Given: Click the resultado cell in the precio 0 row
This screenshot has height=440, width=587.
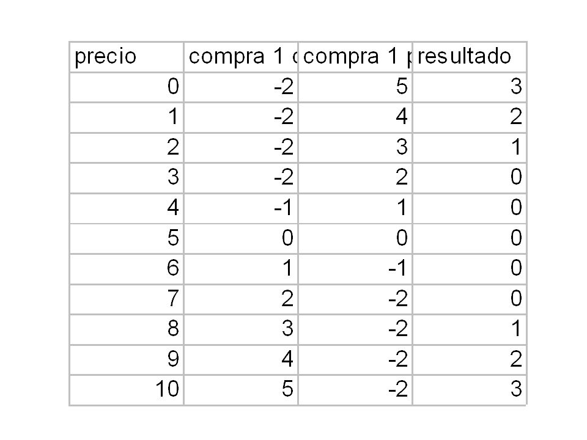Looking at the screenshot, I should click(470, 87).
